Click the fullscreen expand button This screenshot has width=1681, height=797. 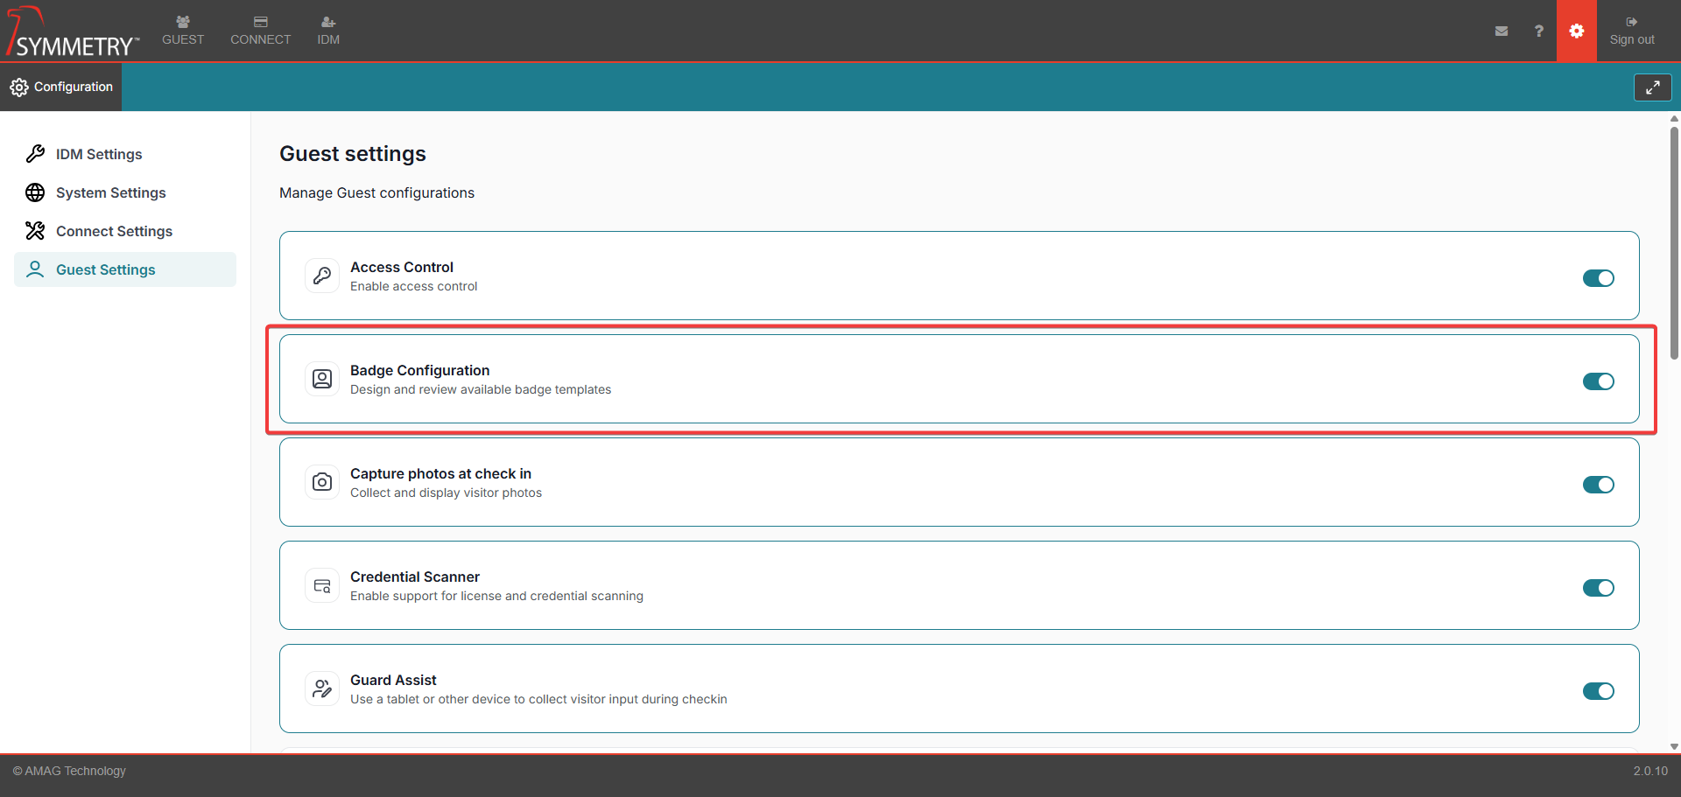tap(1653, 87)
